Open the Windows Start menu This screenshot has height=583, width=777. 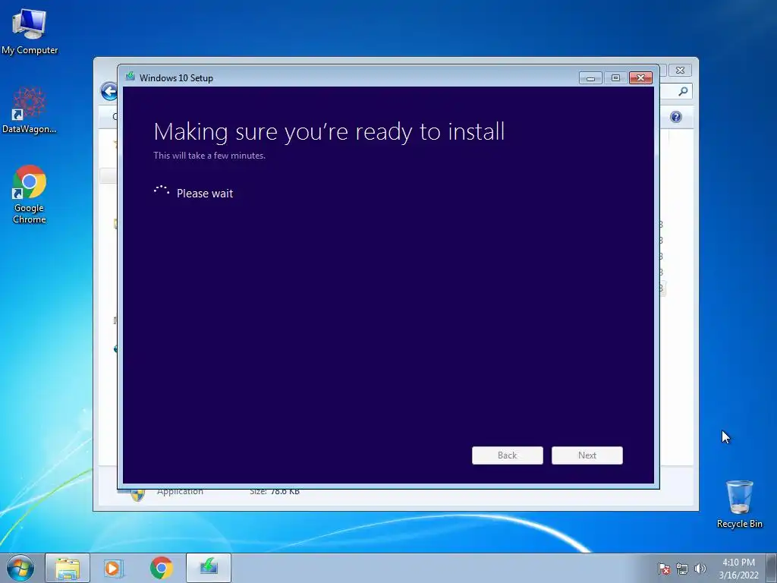20,568
